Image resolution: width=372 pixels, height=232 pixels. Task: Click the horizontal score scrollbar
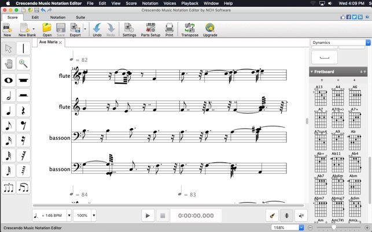[x=168, y=205]
